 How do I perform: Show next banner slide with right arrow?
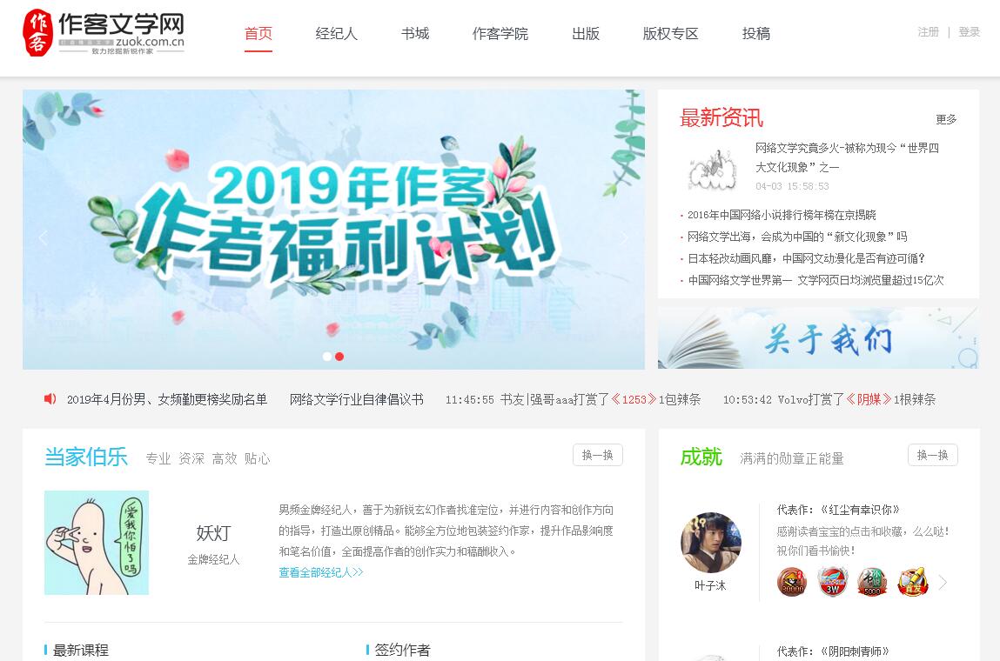point(624,237)
